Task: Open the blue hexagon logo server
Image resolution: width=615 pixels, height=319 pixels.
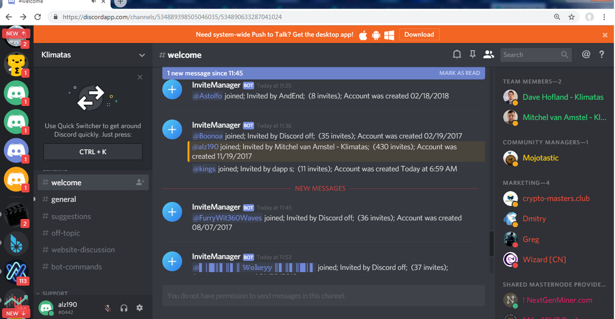Action: [16, 244]
